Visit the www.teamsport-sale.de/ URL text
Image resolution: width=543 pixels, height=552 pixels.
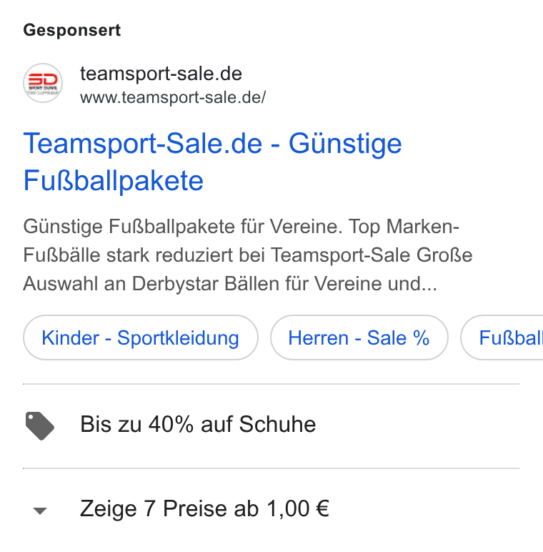[173, 97]
